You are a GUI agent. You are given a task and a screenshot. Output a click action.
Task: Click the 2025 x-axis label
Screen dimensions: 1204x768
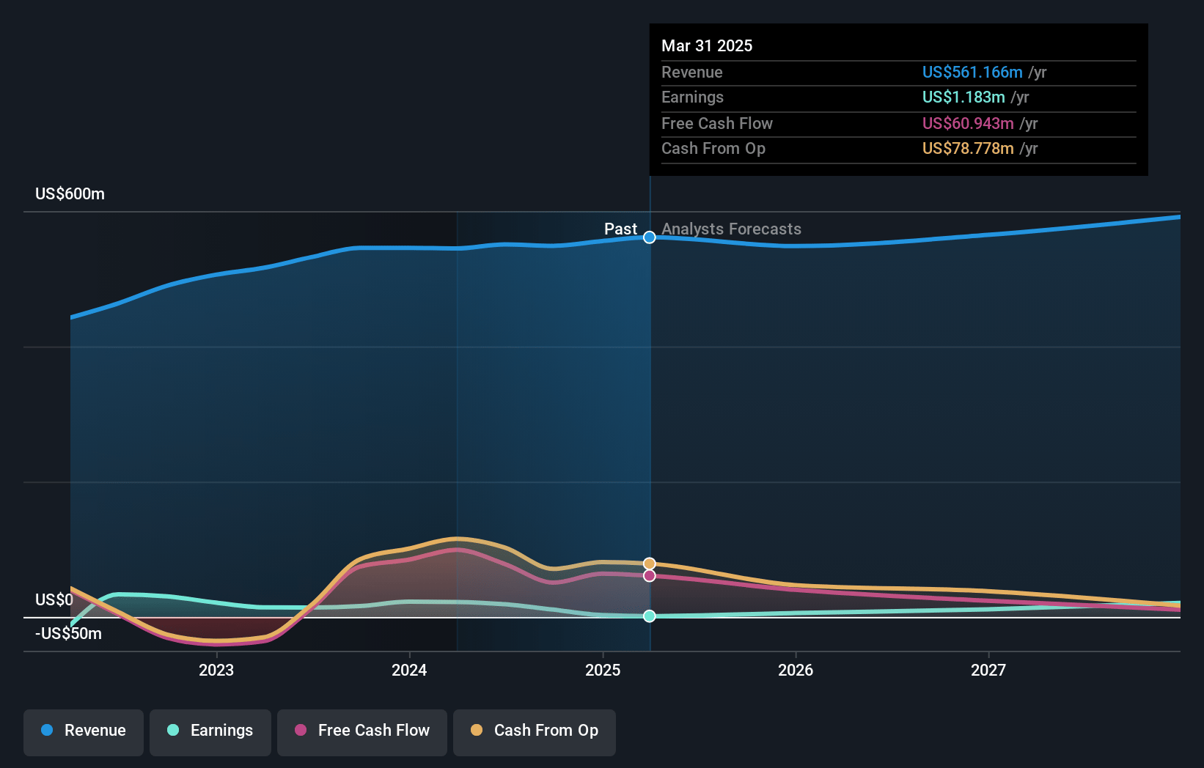coord(603,670)
